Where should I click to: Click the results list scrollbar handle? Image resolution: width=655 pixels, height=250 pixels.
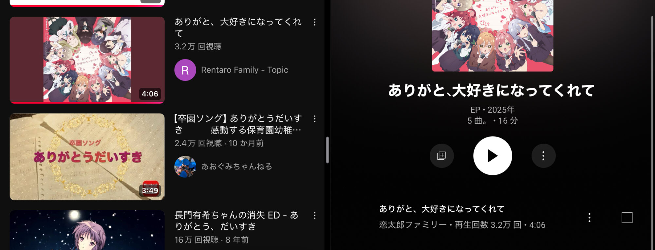327,150
